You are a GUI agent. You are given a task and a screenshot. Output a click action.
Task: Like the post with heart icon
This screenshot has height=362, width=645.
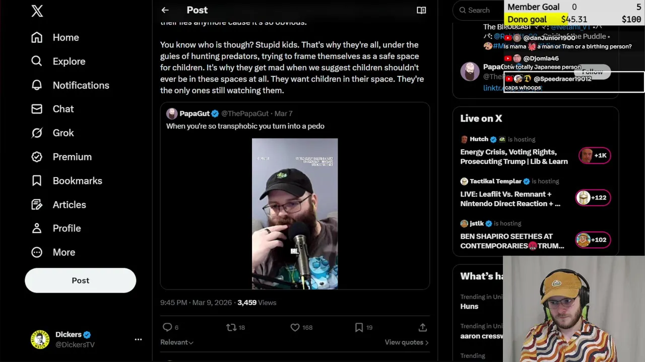[x=295, y=327]
